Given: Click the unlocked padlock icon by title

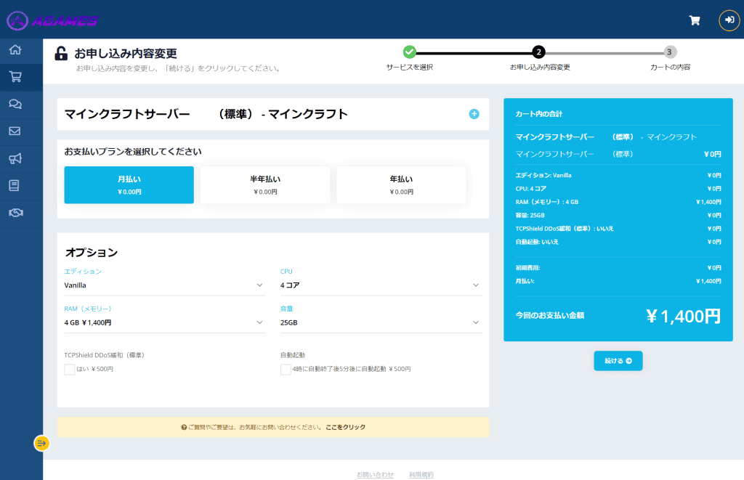Looking at the screenshot, I should click(x=61, y=53).
